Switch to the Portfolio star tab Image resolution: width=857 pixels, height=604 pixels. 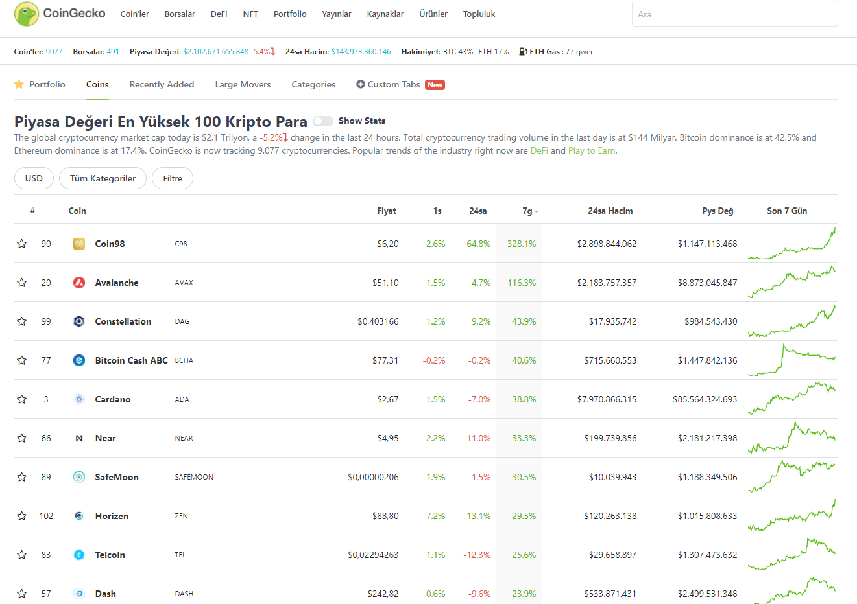pos(40,84)
